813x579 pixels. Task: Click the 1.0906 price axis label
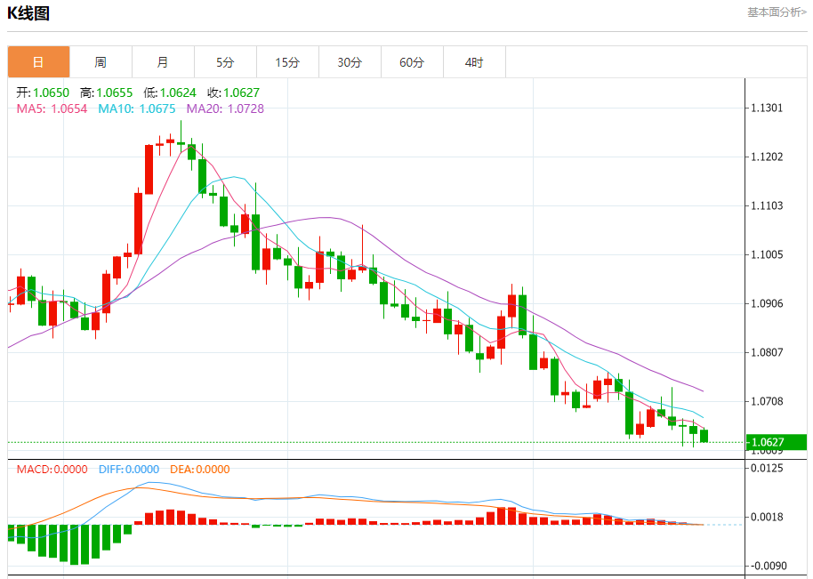(767, 303)
